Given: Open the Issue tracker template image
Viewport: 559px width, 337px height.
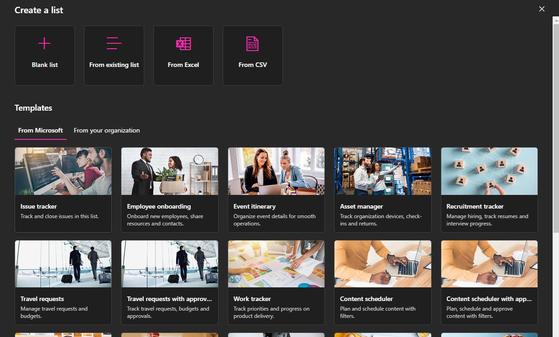Looking at the screenshot, I should [63, 171].
